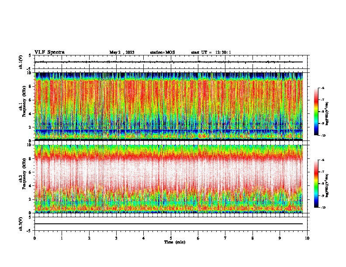Click the "1" tick on the time axis
The width and height of the screenshot is (346, 267).
[x=62, y=238]
